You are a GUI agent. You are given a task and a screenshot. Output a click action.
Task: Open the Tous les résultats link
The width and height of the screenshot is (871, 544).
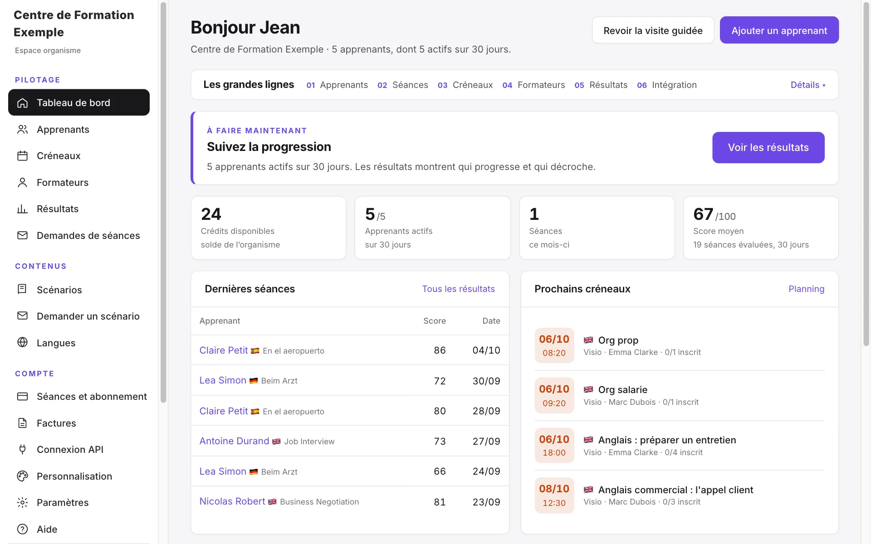pos(458,289)
